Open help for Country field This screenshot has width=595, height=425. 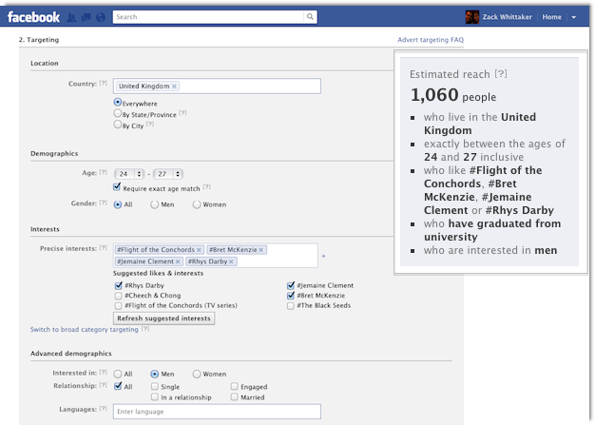(x=104, y=83)
